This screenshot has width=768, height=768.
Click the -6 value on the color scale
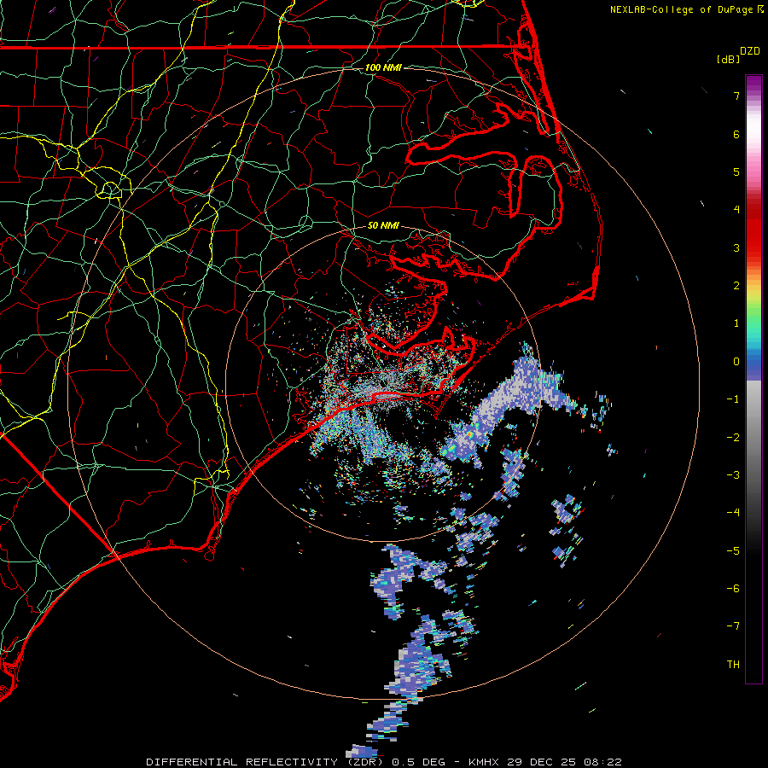(x=733, y=589)
